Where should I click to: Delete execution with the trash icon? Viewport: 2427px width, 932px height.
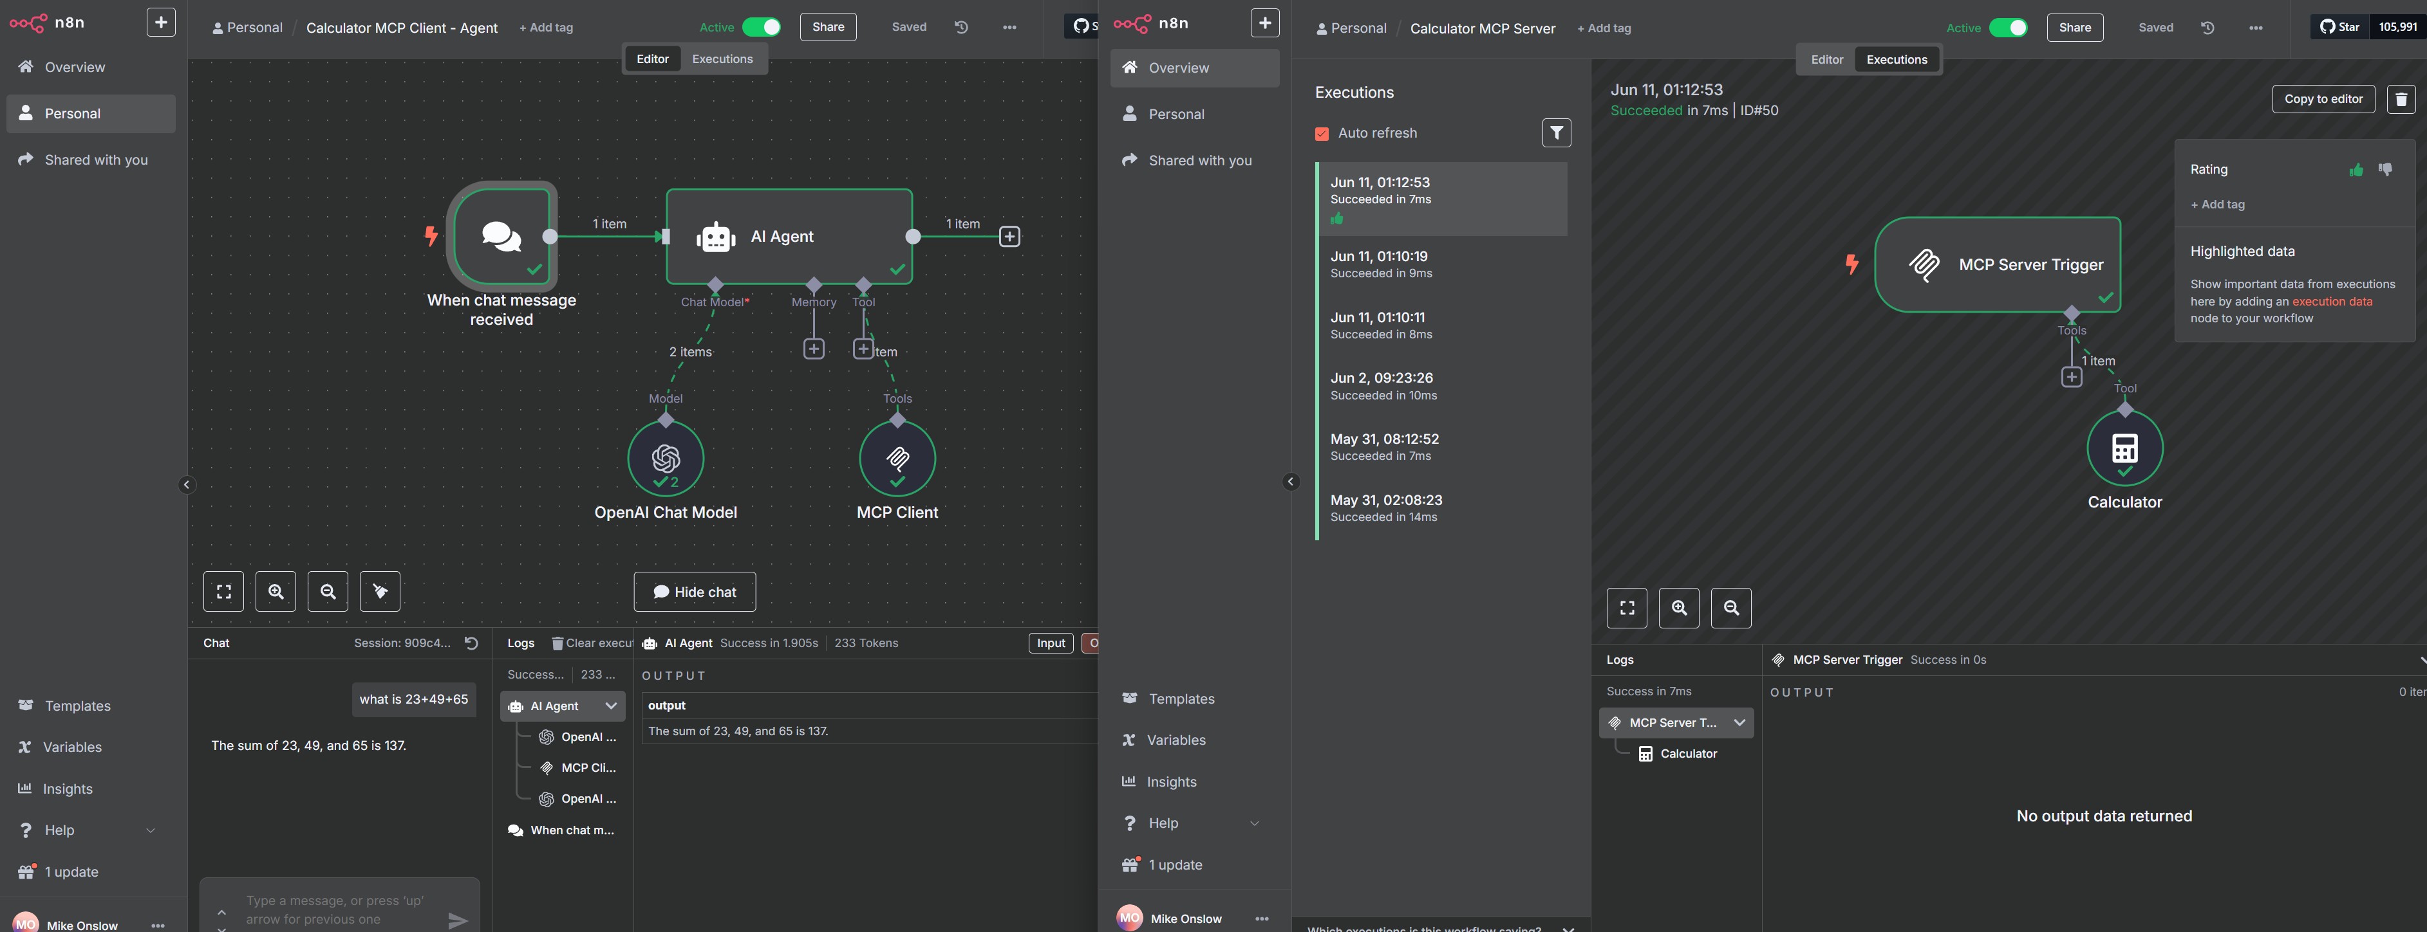(2400, 99)
